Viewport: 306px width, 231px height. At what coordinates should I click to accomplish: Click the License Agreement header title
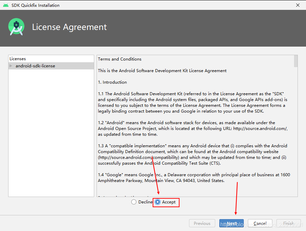point(69,27)
